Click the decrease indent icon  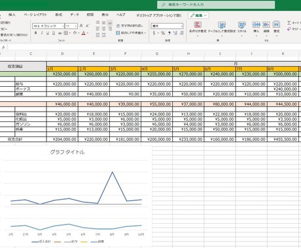(x=97, y=35)
